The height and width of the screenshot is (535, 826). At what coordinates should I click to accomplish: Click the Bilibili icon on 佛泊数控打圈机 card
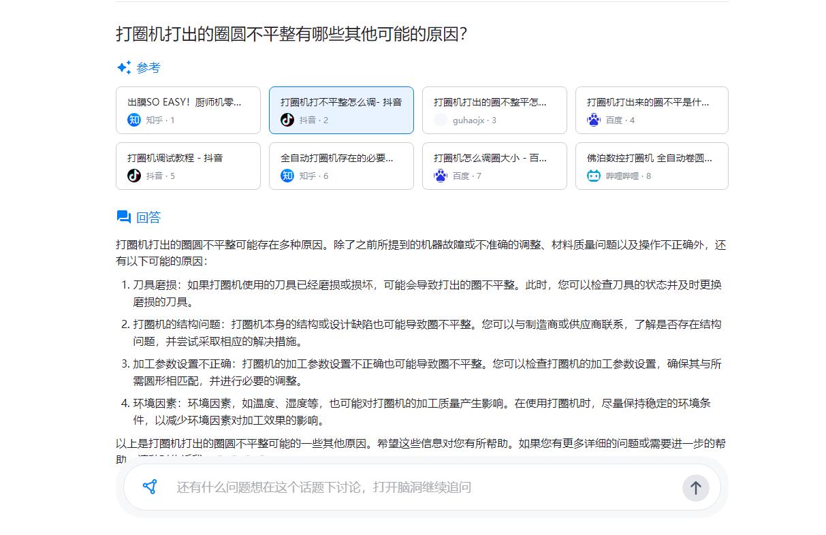click(x=593, y=176)
